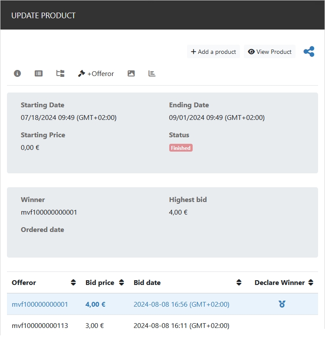The image size is (325, 341).
Task: Sort table by Bid date arrows
Action: pyautogui.click(x=239, y=283)
